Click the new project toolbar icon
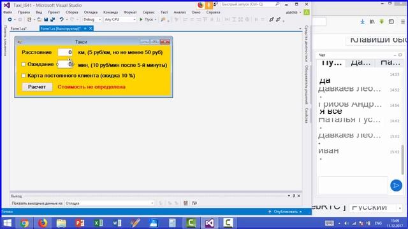The height and width of the screenshot is (229, 408). (x=29, y=20)
